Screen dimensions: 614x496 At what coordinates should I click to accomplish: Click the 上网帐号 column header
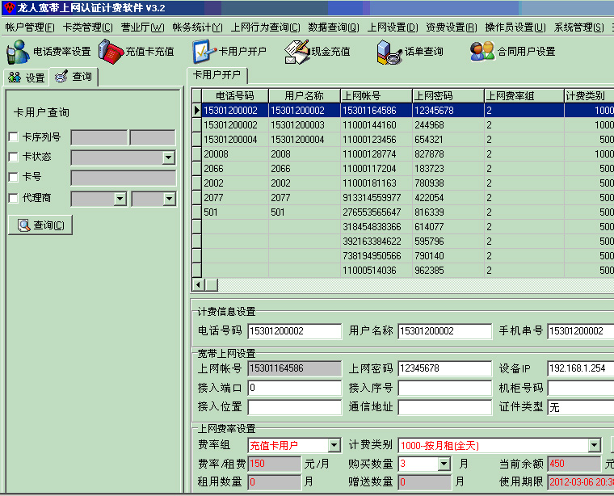pyautogui.click(x=376, y=96)
